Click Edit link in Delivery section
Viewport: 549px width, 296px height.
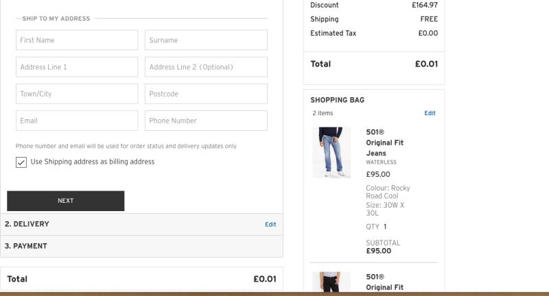[x=270, y=224]
